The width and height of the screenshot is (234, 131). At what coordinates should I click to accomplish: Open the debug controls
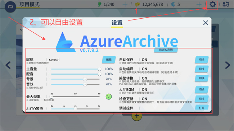(202, 107)
